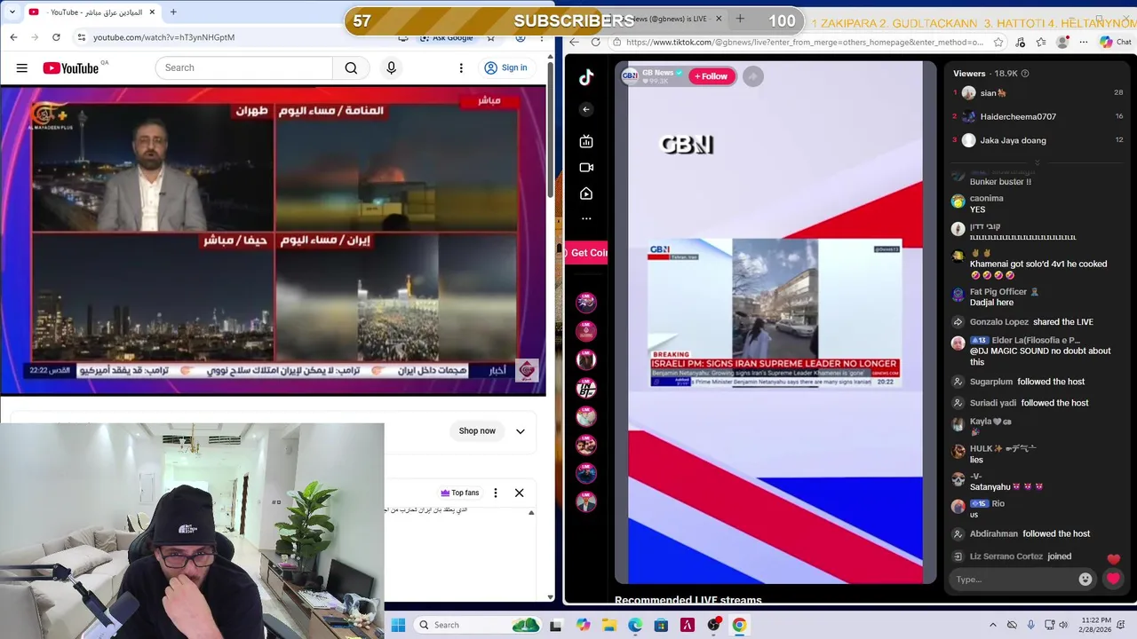Send a heart like on TikTok
The image size is (1137, 639).
1114,579
